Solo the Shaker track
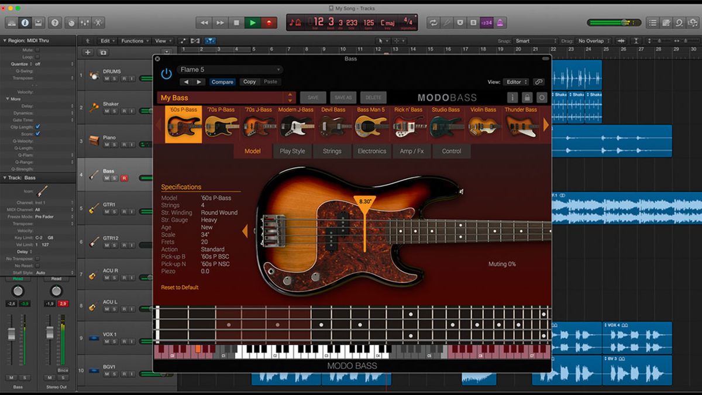The image size is (702, 395). pyautogui.click(x=115, y=111)
